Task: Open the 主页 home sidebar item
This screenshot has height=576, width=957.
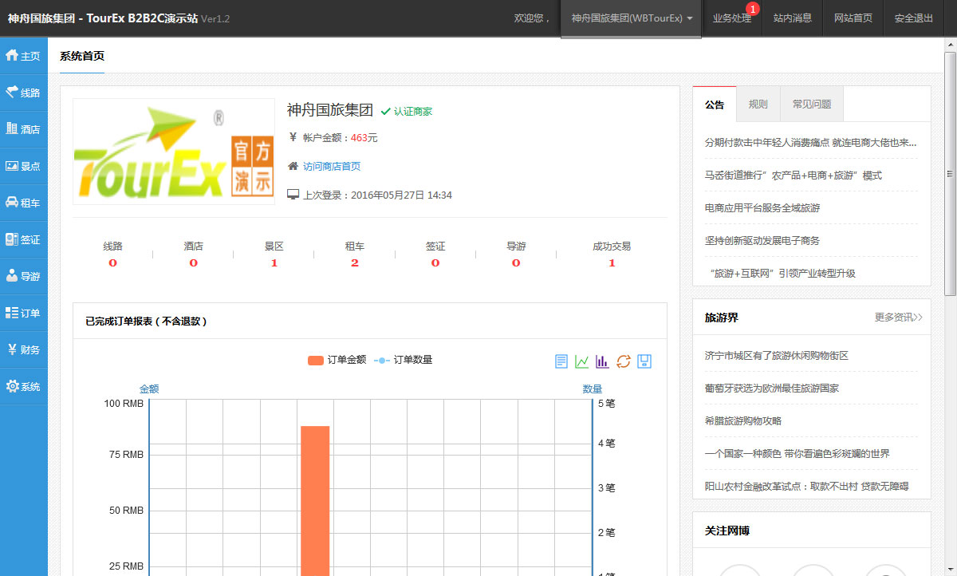Action: (x=23, y=56)
